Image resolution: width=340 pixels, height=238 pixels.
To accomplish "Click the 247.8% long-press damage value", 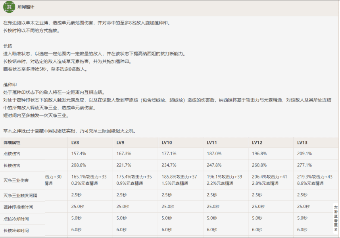I will pos(214,165).
